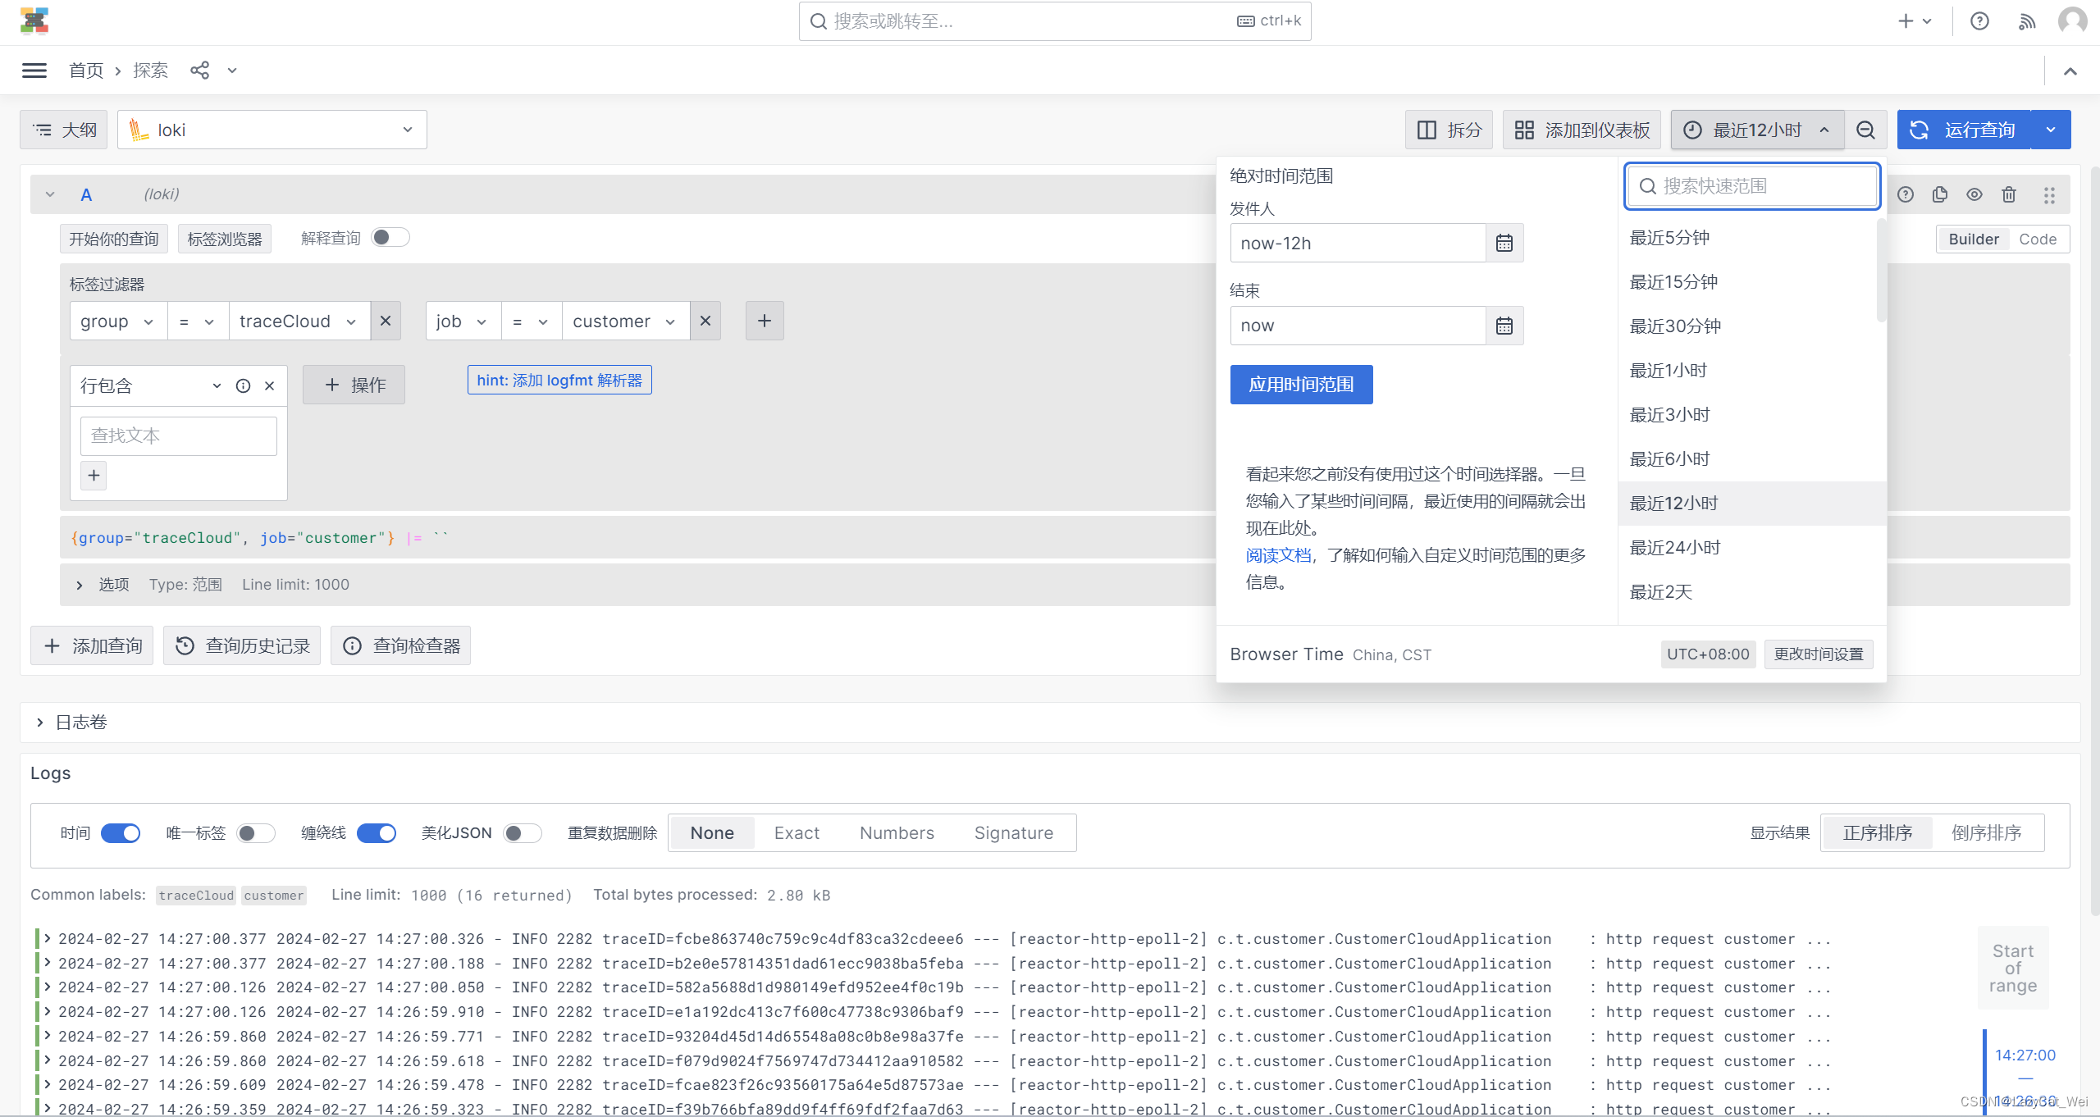This screenshot has width=2100, height=1117.
Task: Open split view with 拆分 icon
Action: 1449,129
